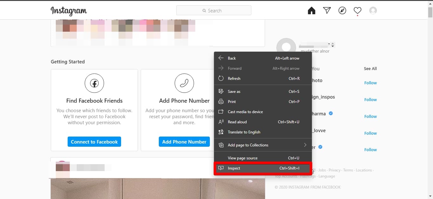Click Connect to Facebook button
Viewport: 433px width, 199px height.
[94, 142]
